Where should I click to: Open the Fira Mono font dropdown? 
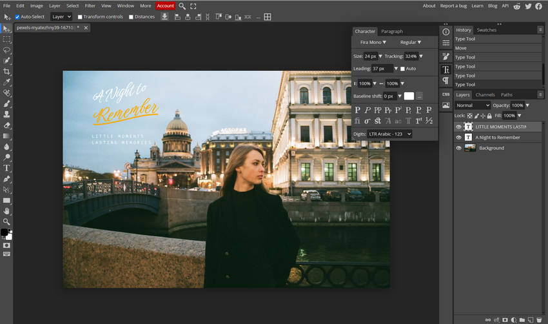coord(373,43)
